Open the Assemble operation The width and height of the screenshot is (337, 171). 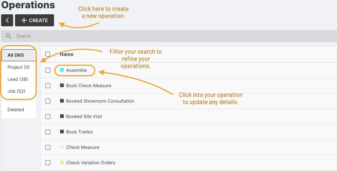pyautogui.click(x=77, y=70)
